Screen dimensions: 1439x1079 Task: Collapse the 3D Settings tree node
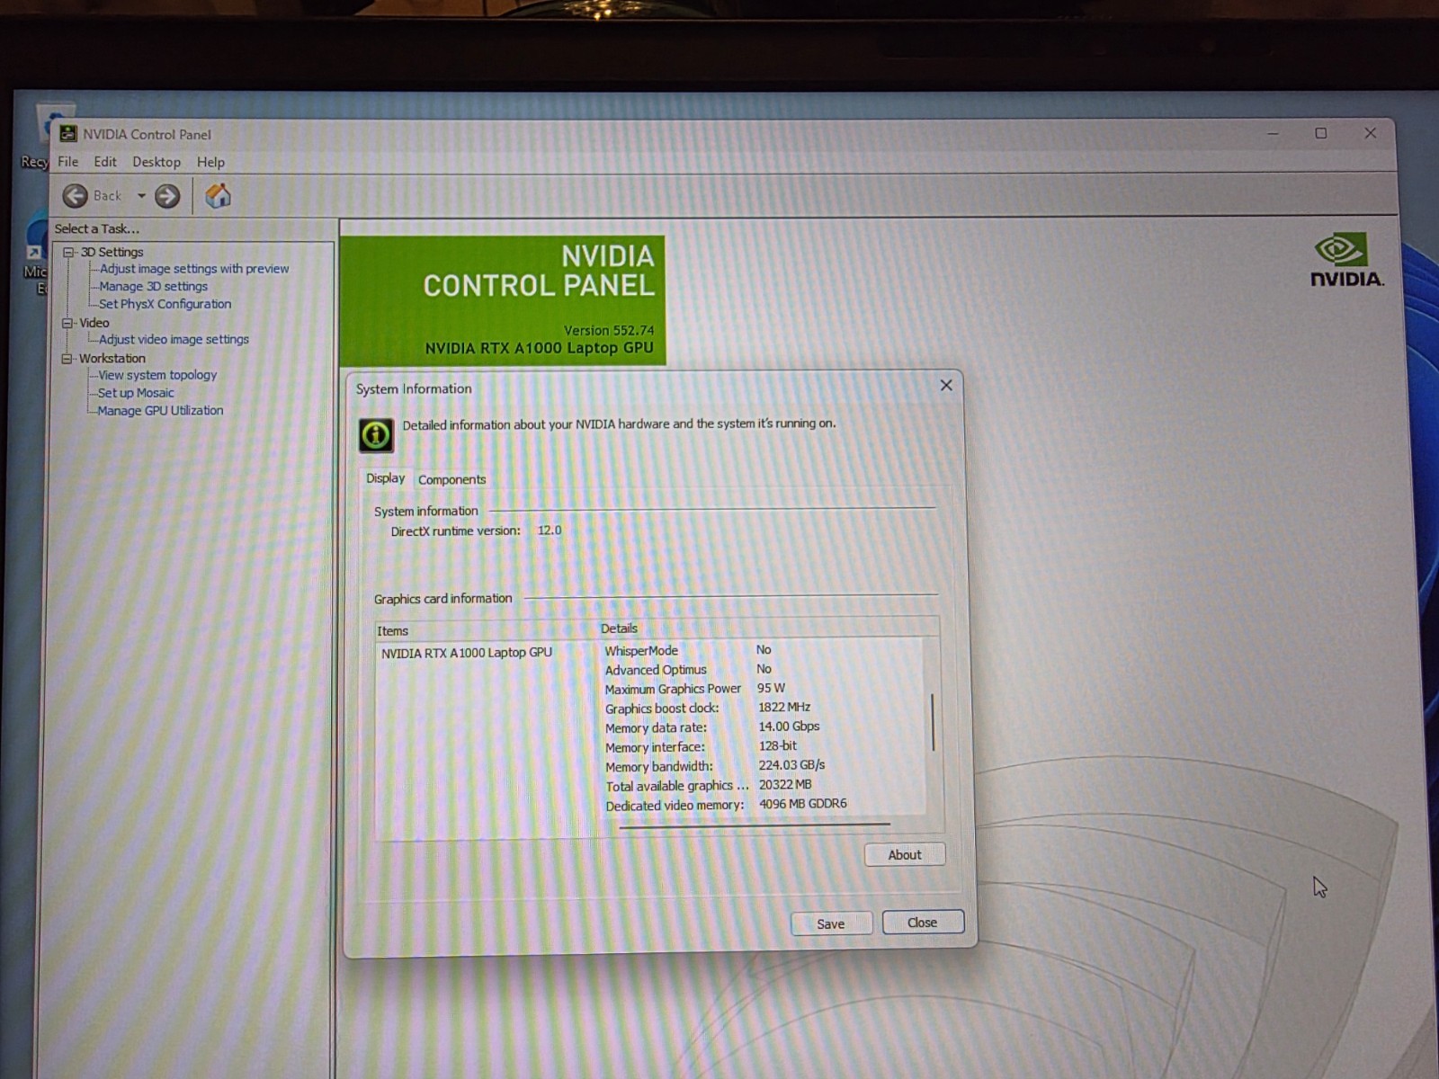coord(68,252)
